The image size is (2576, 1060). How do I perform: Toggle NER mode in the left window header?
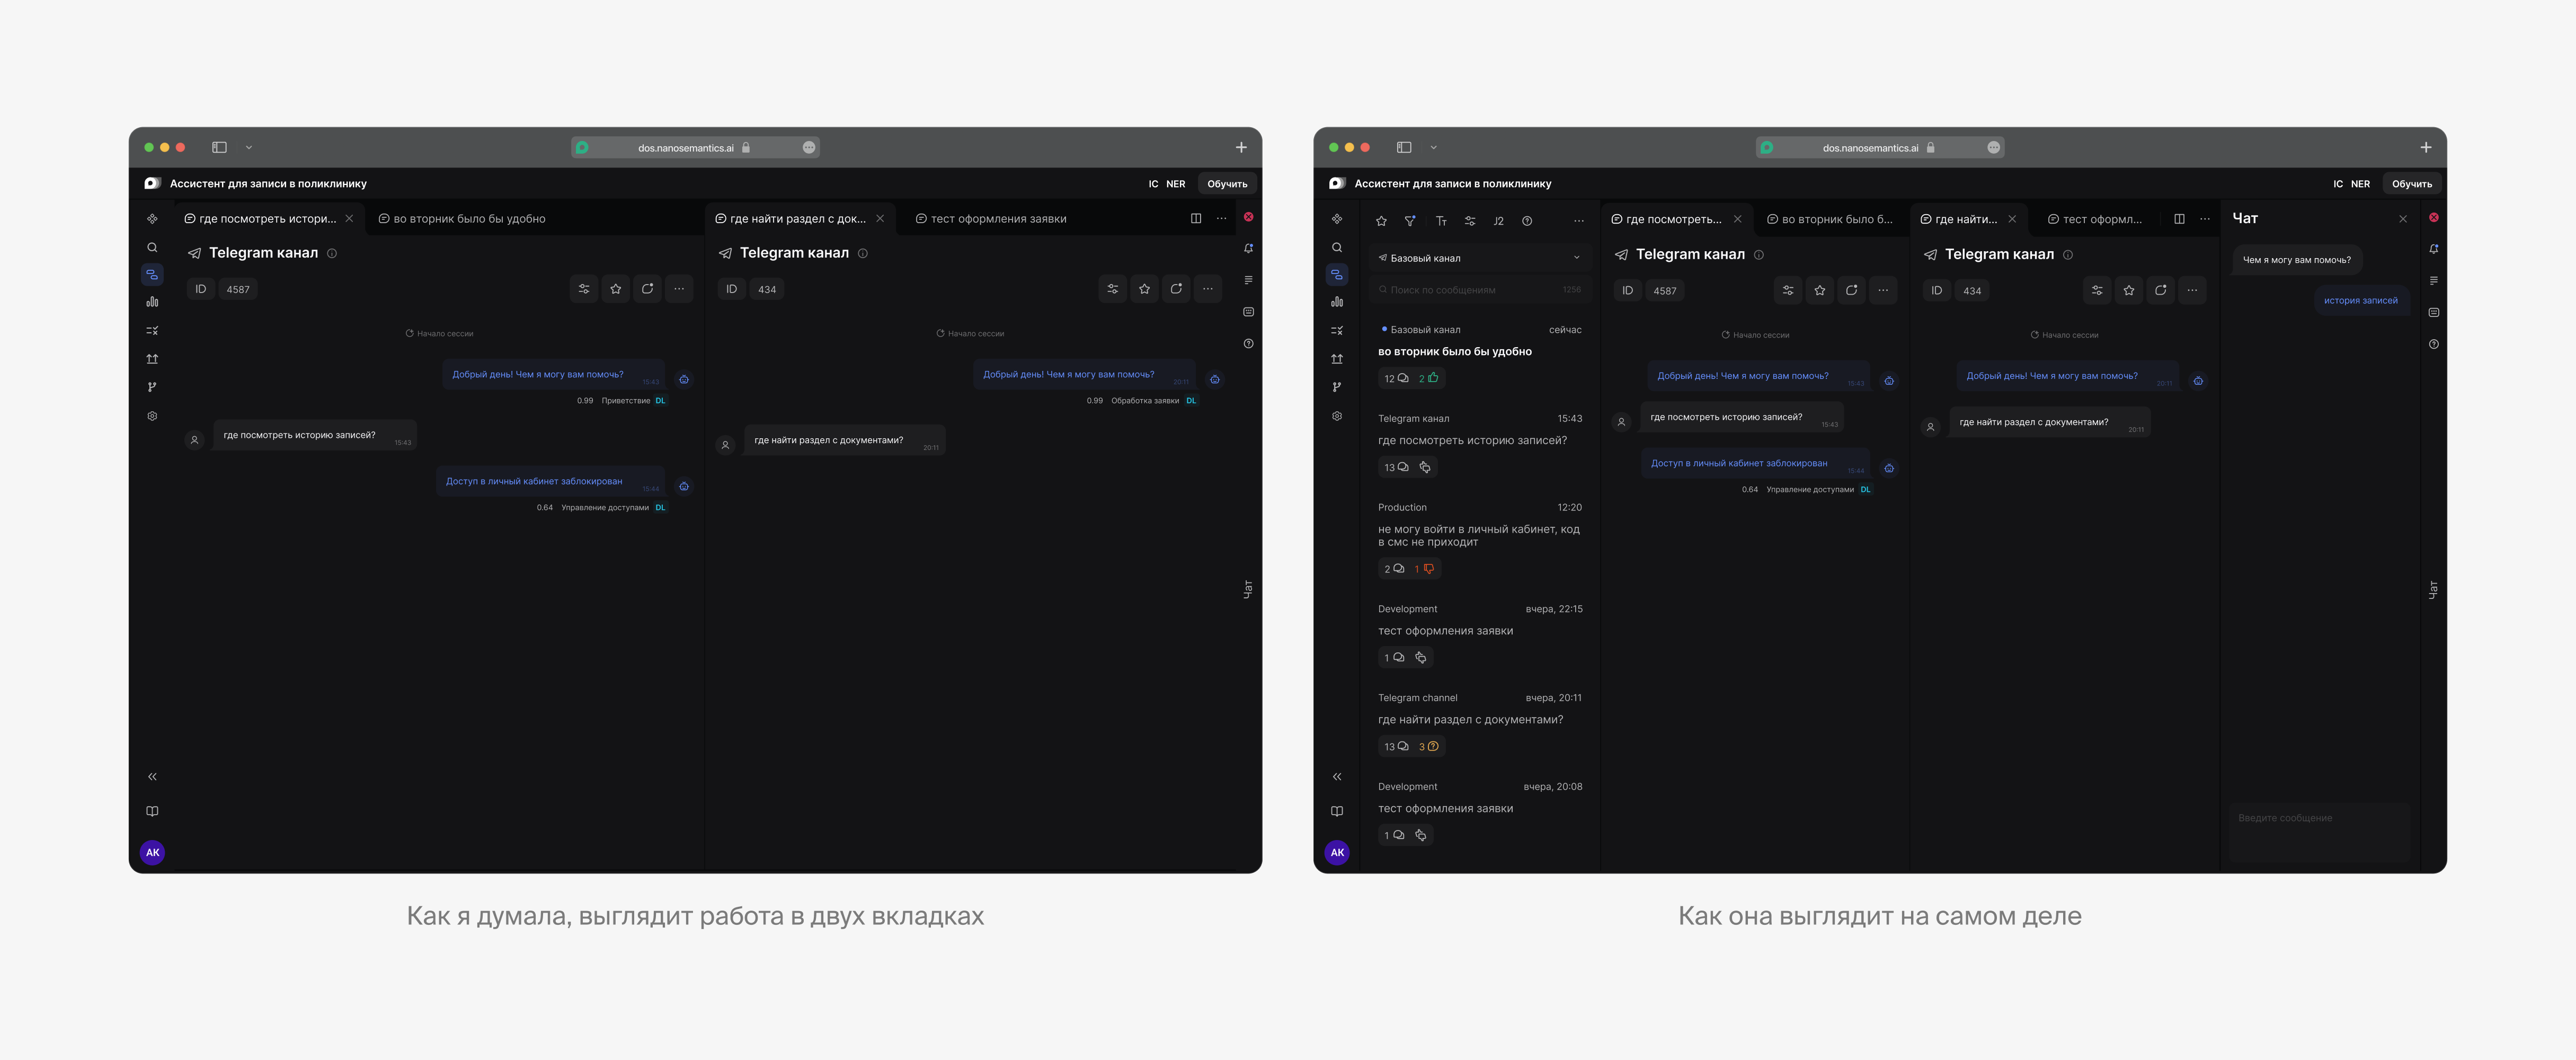[1176, 184]
